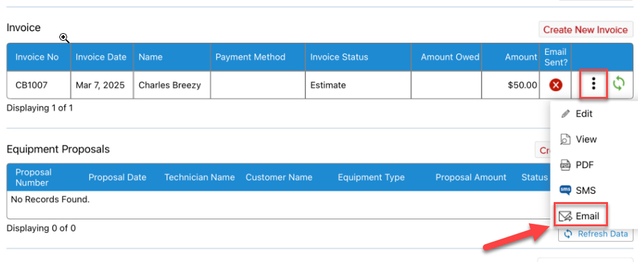Viewport: 638px width, 262px height.
Task: Sort proposals by Proposal Amount header
Action: pyautogui.click(x=471, y=177)
